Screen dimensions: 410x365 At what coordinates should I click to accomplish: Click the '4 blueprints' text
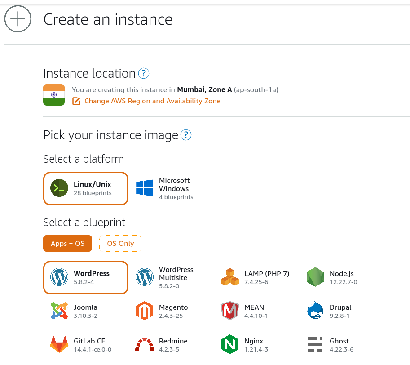coord(176,197)
